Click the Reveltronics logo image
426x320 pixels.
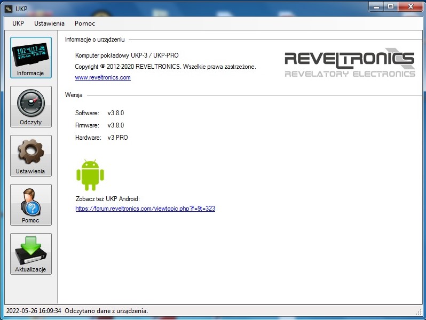(x=350, y=63)
